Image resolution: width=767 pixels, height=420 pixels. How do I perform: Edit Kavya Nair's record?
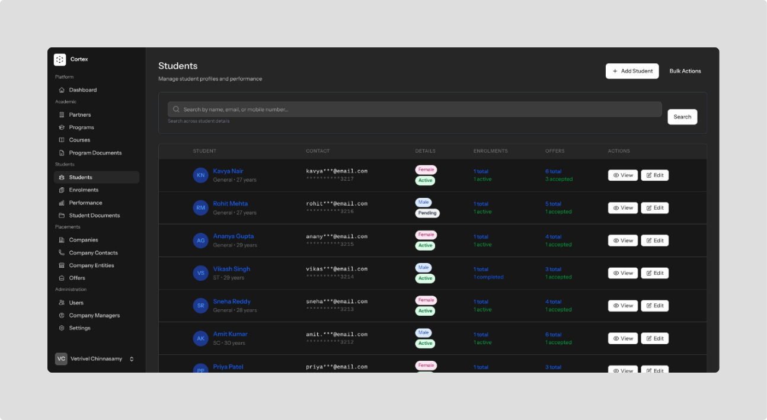pos(654,175)
